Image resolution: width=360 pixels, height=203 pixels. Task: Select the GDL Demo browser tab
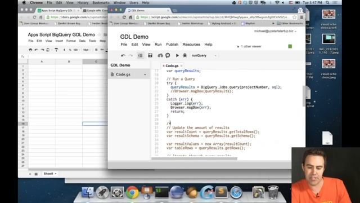click(x=148, y=11)
